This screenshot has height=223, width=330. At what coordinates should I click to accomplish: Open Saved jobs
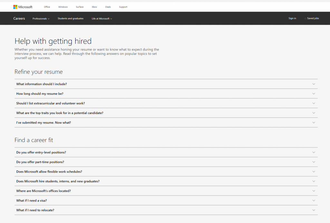point(313,18)
